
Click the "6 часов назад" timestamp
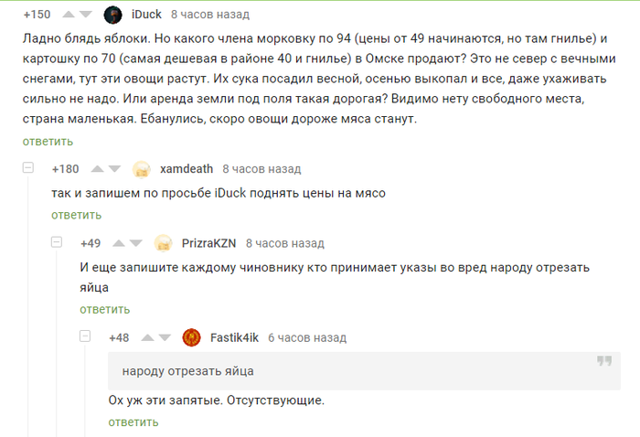pos(306,337)
